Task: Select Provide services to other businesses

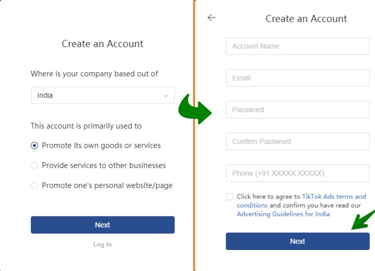Action: [x=34, y=165]
